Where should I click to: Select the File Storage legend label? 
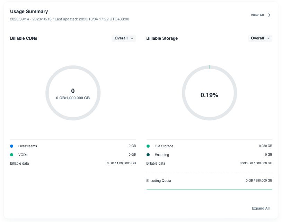coord(164,146)
